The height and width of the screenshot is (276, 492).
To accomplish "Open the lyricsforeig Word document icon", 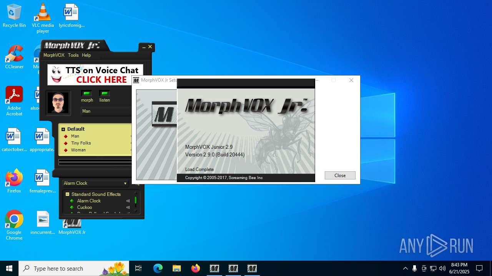I will tap(71, 16).
